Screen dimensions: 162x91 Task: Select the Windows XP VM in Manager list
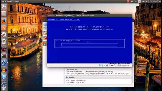tap(45, 44)
